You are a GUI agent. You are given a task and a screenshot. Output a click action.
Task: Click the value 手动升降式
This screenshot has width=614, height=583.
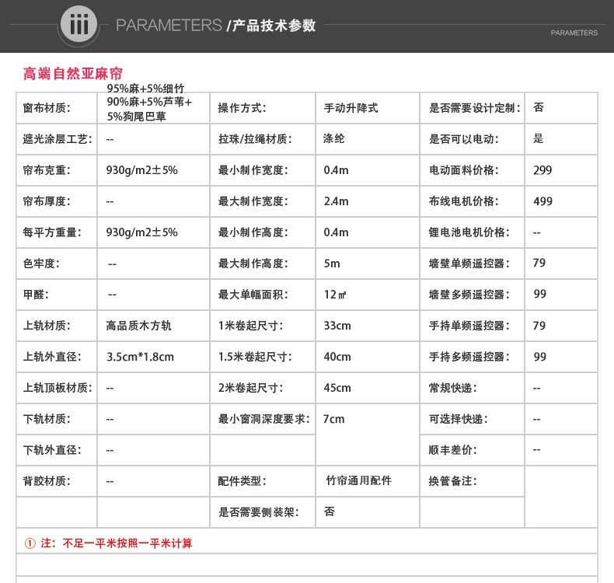[351, 108]
